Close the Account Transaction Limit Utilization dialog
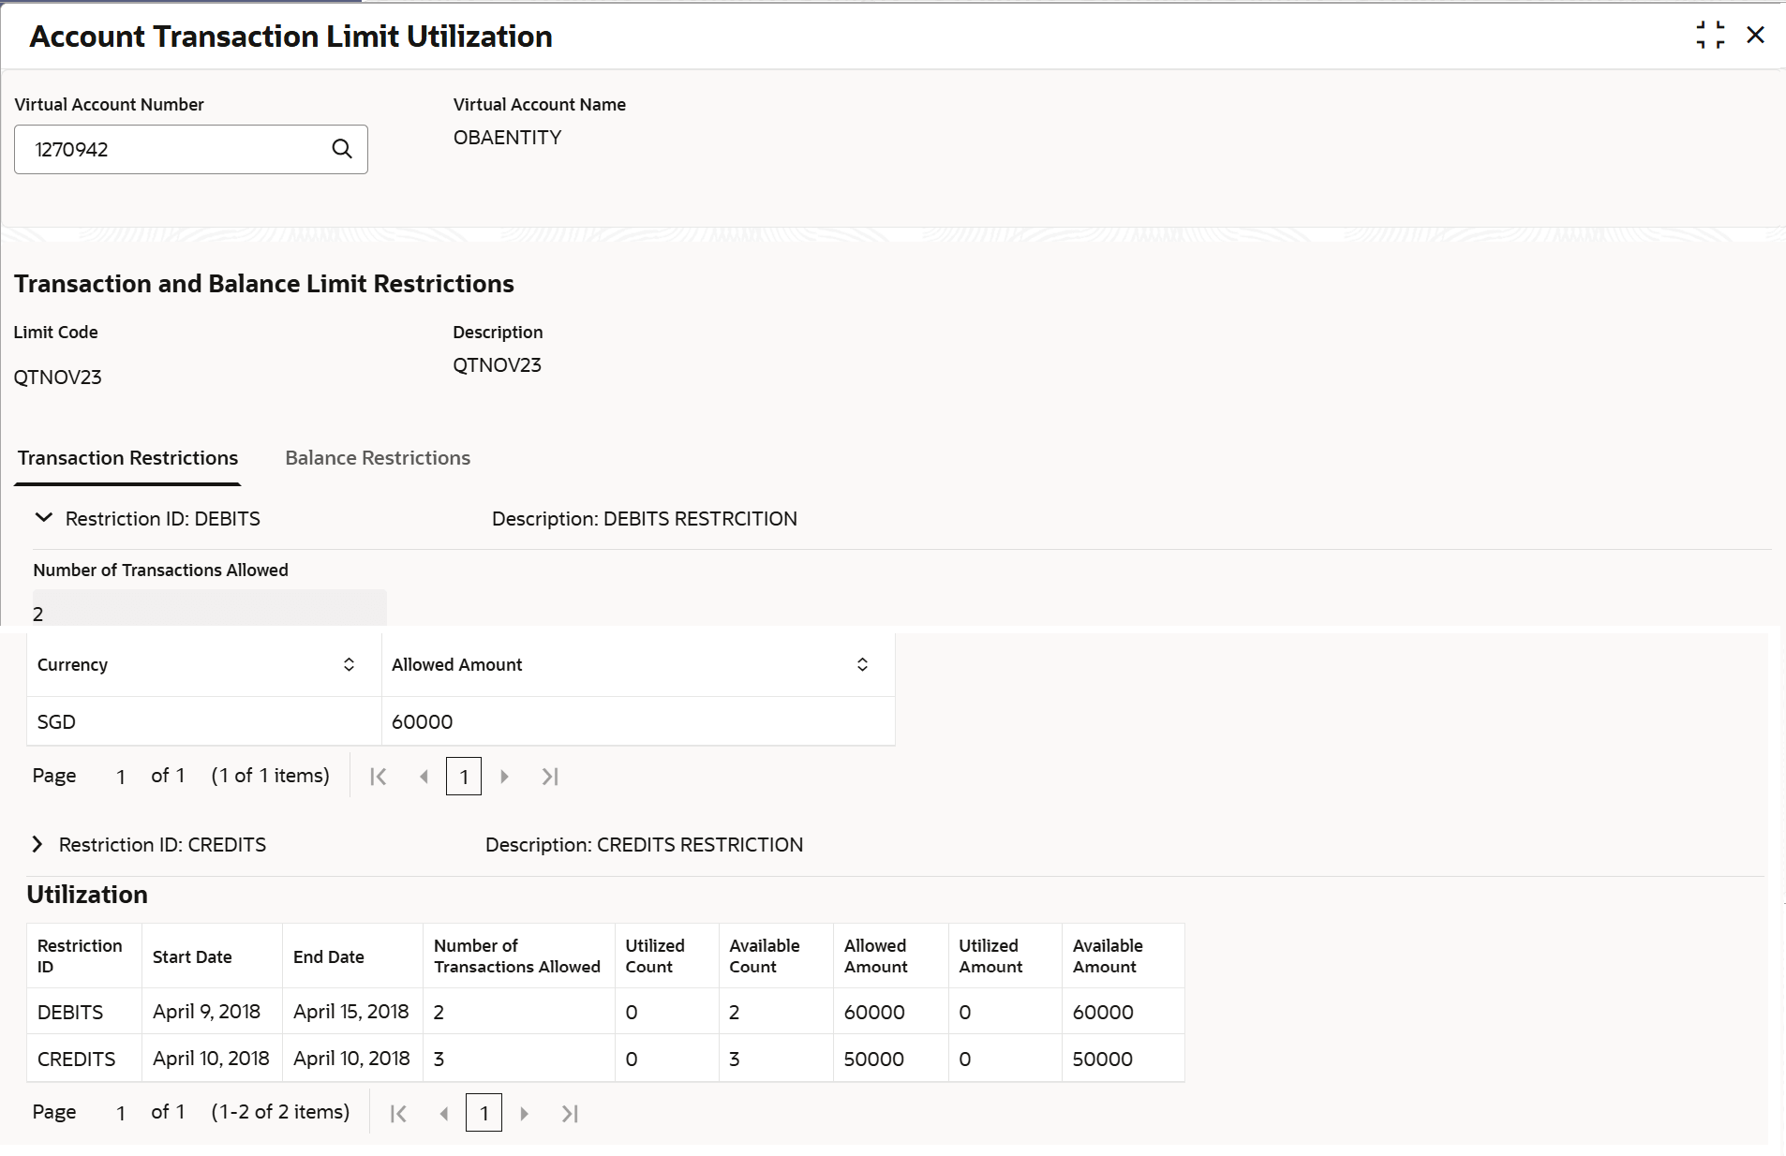1786x1156 pixels. (1755, 36)
